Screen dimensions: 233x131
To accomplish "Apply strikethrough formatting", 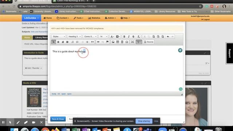I will pos(133,36).
